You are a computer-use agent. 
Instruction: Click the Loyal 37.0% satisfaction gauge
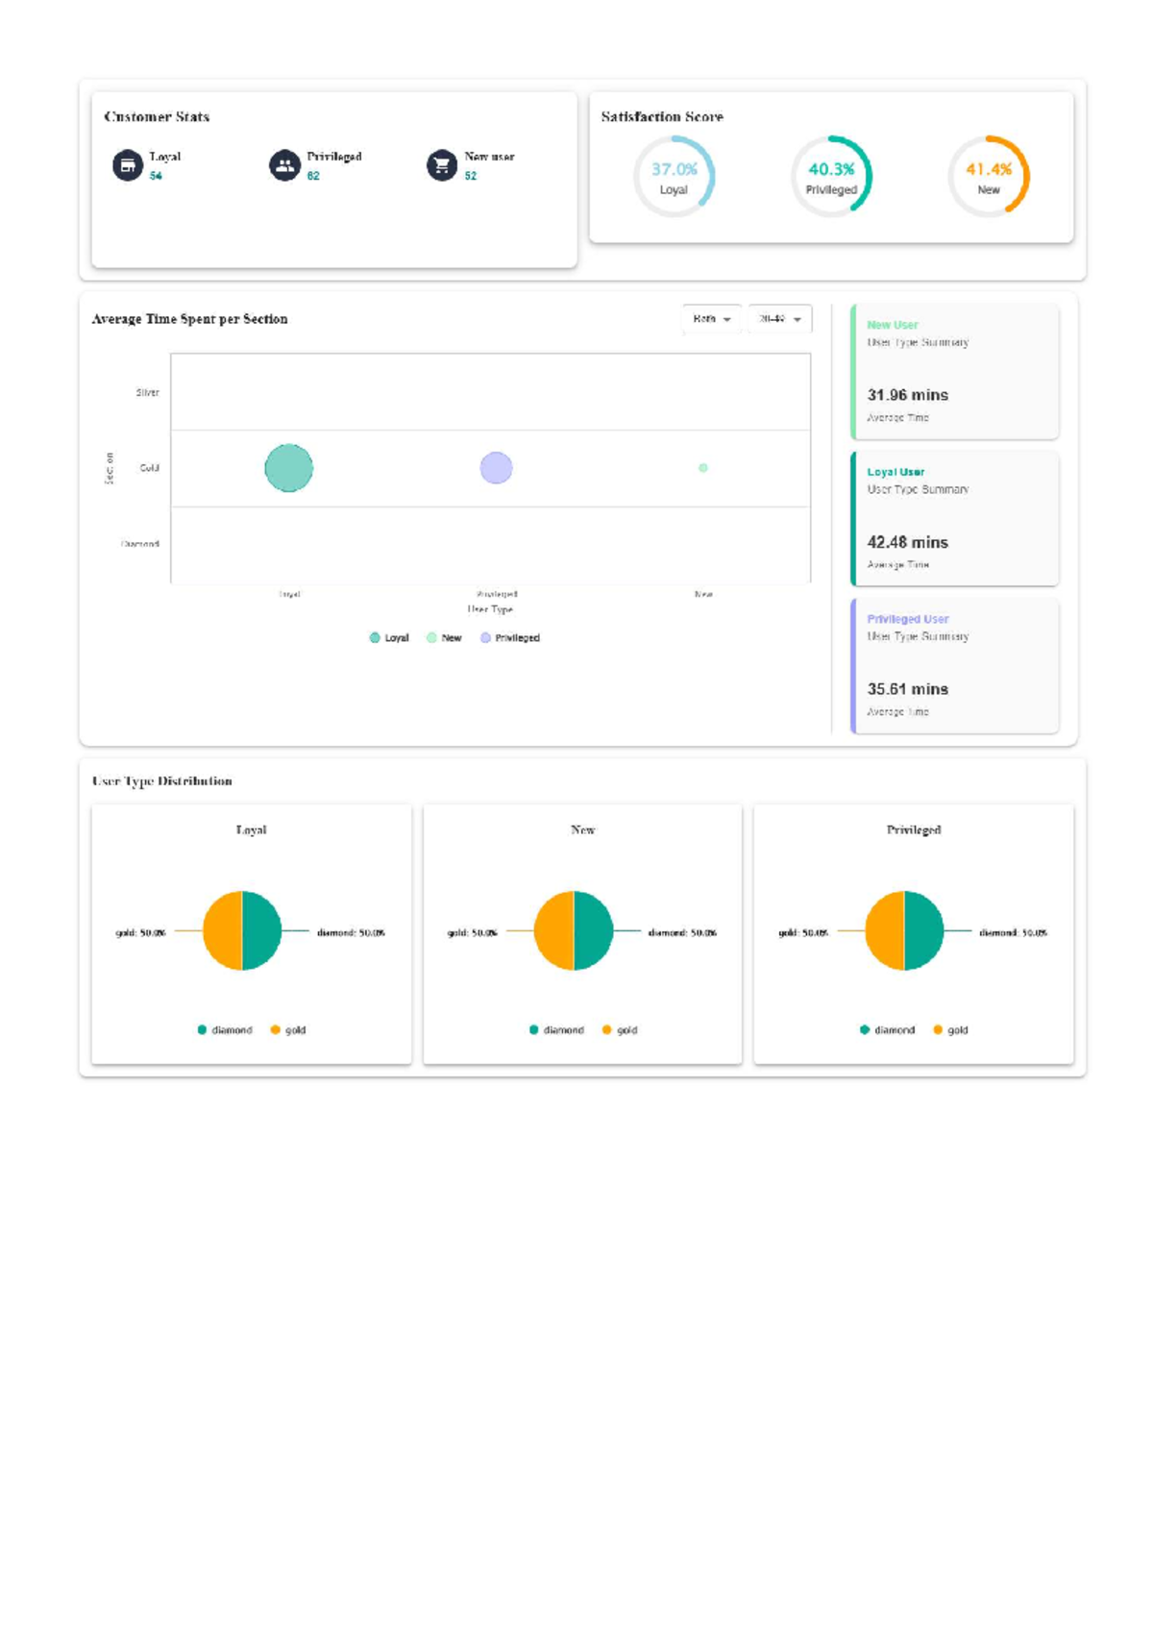pos(674,177)
